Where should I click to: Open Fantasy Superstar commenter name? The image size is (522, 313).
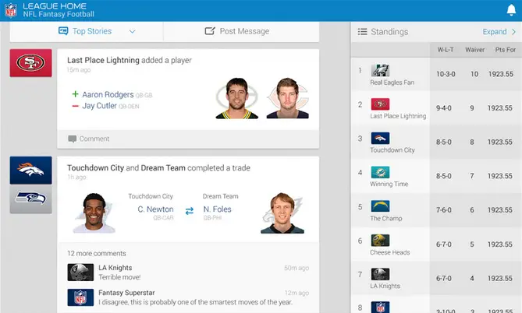(x=126, y=293)
